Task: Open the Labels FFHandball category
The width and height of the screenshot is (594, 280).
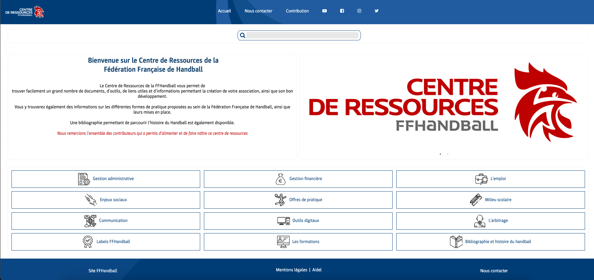Action: 106,242
